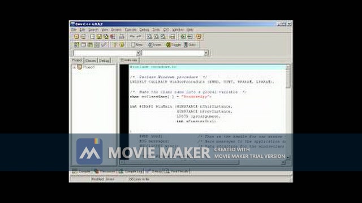Click the Compile icon in second toolbar
362x203 pixels.
click(76, 45)
